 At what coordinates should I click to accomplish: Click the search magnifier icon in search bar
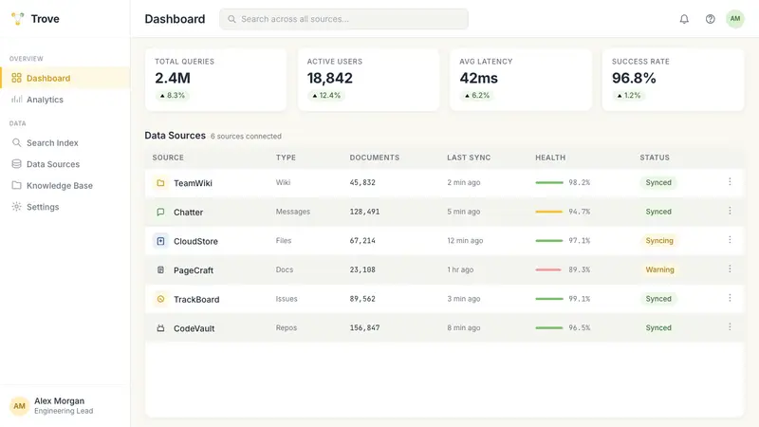tap(231, 19)
